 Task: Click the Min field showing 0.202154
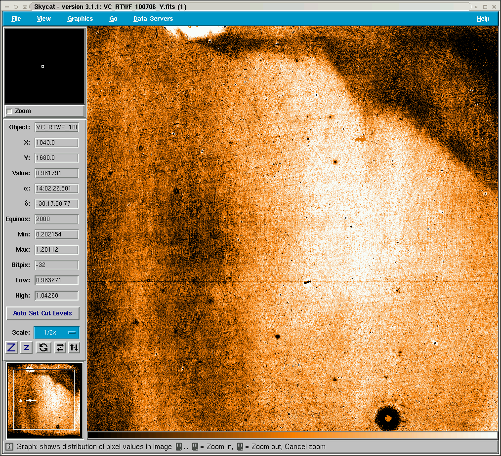[x=56, y=234]
